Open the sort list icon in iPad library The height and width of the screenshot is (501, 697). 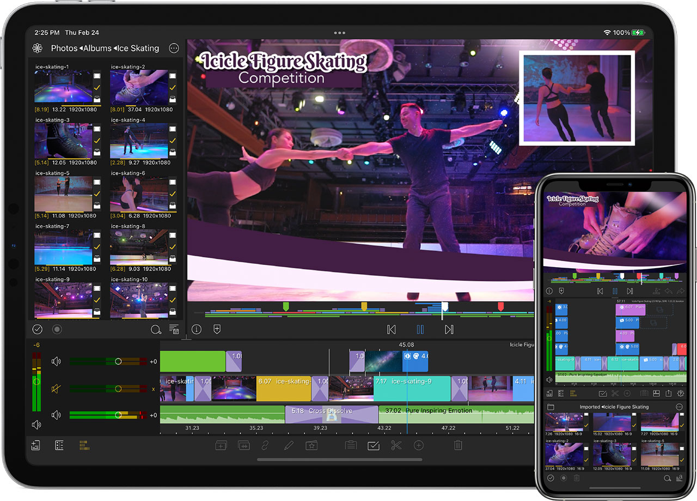click(174, 329)
